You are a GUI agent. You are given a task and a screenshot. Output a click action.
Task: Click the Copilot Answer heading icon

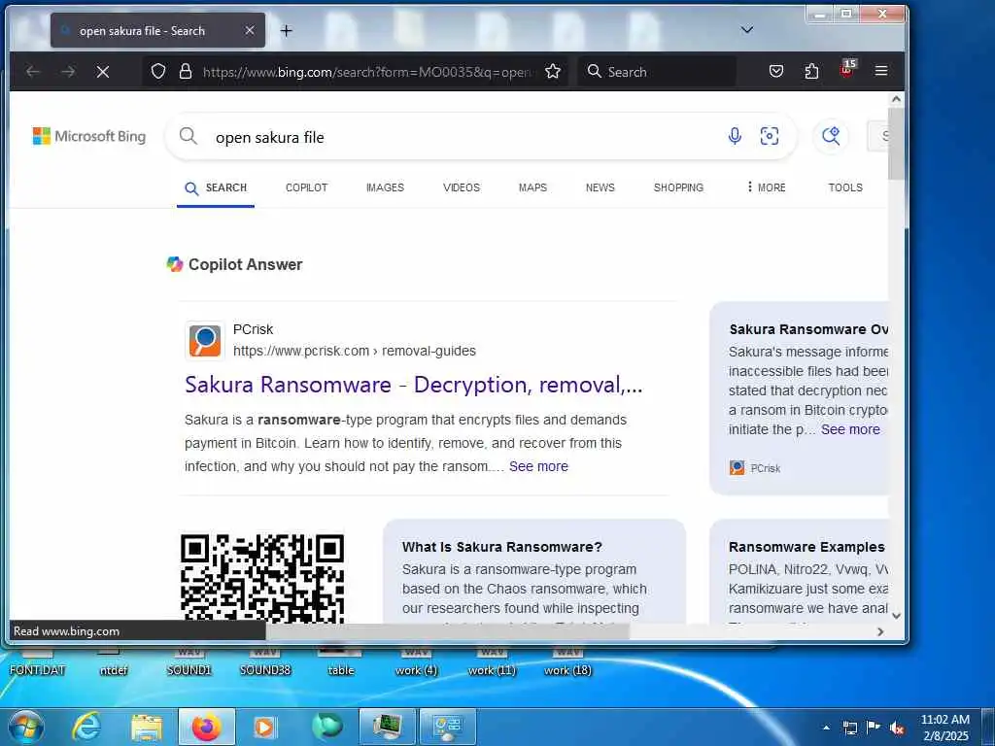[175, 264]
